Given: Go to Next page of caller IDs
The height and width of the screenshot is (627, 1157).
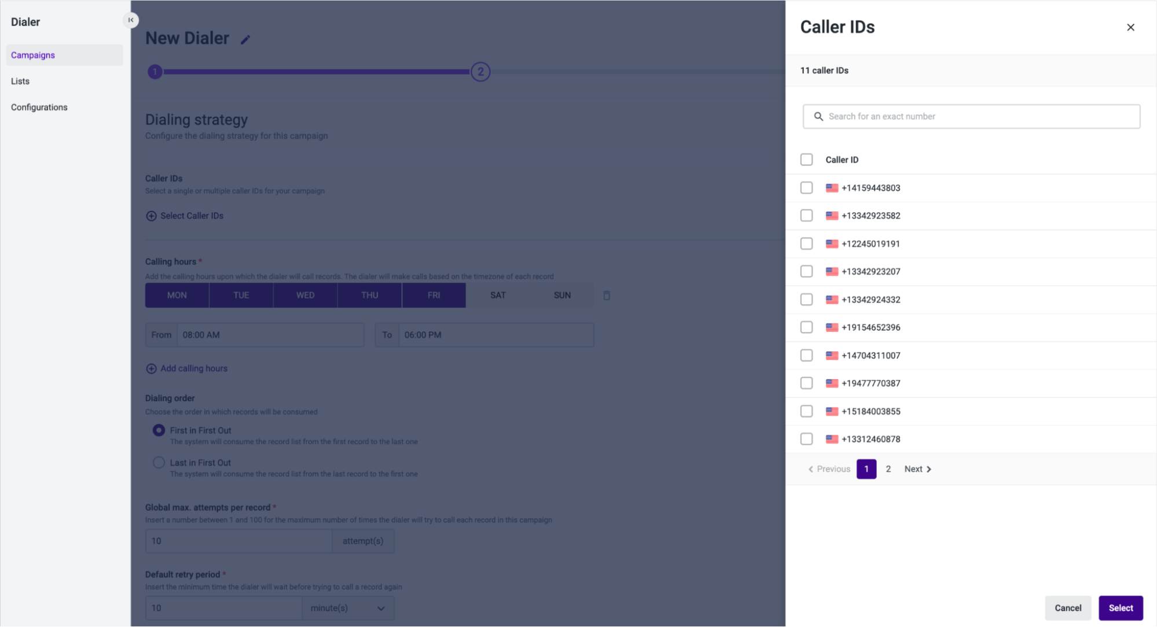Looking at the screenshot, I should tap(918, 469).
